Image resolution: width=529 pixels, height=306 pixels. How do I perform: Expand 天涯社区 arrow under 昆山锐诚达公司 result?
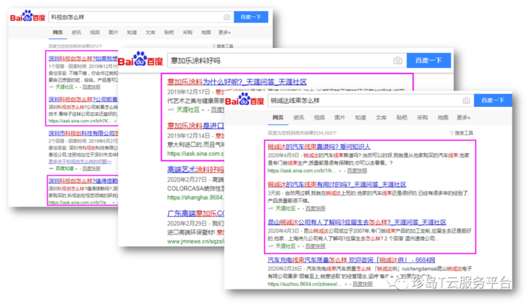(298, 246)
